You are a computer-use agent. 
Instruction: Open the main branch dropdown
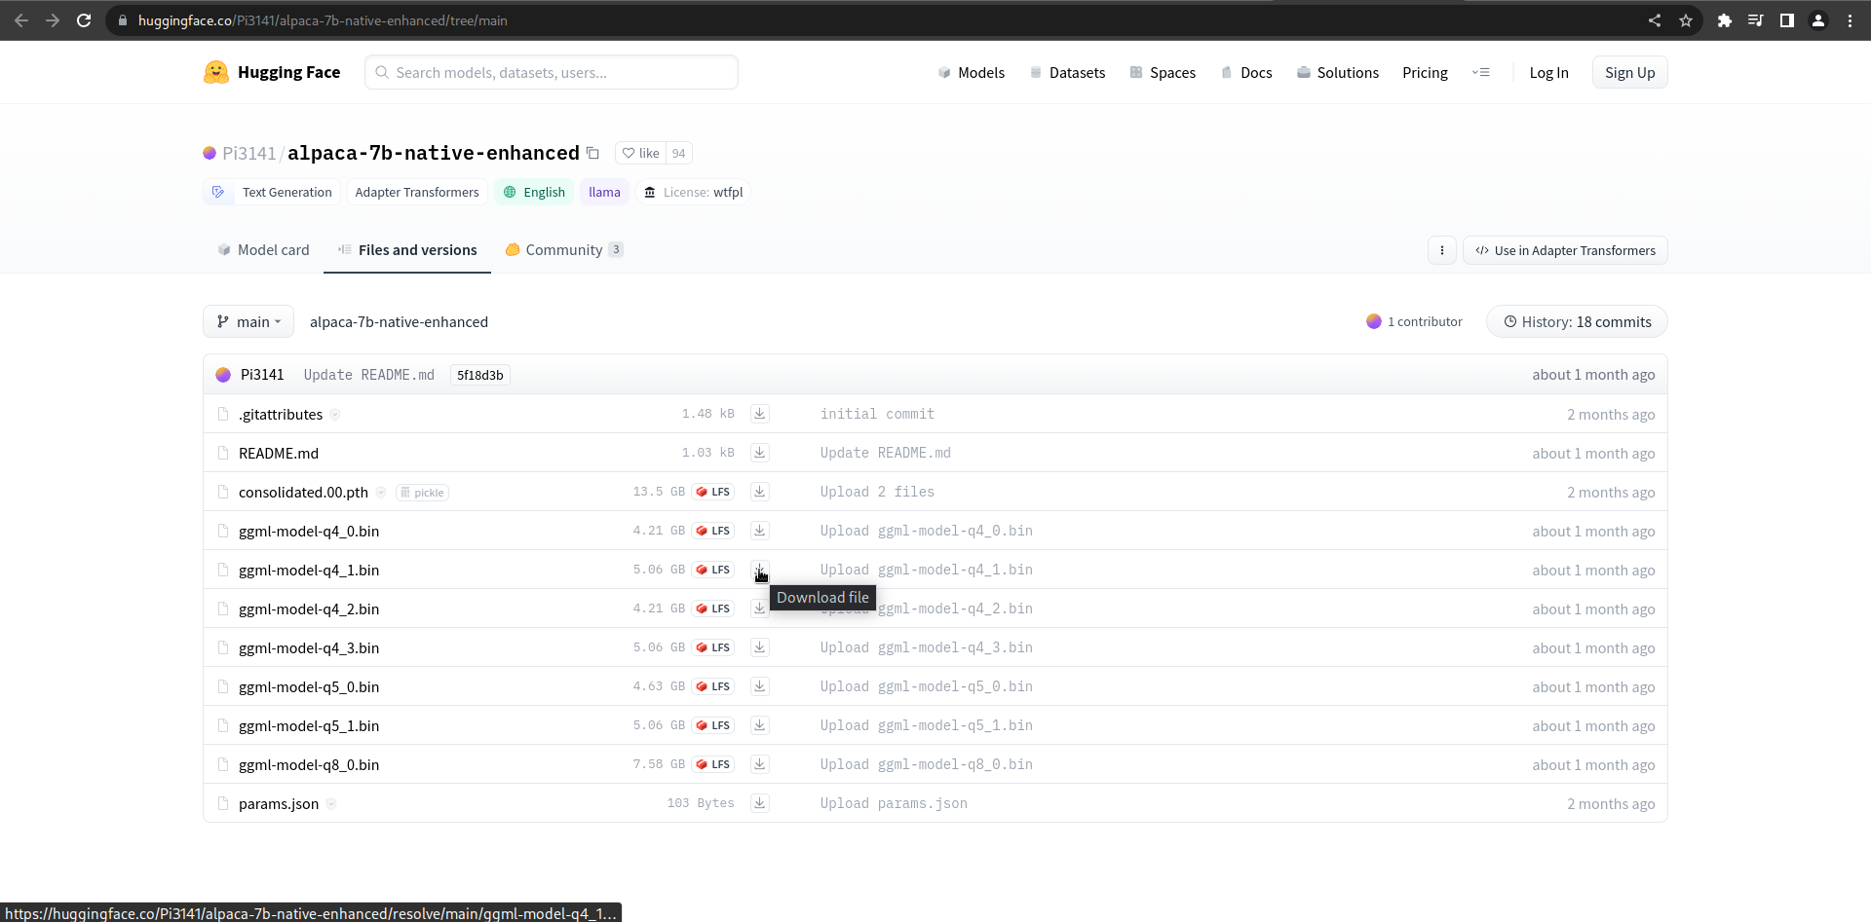[x=248, y=321]
